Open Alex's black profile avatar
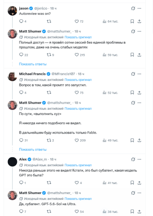The image size is (153, 216). pos(12,162)
